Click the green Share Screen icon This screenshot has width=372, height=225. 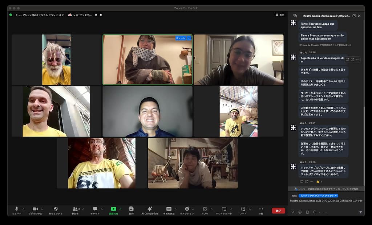tap(113, 209)
